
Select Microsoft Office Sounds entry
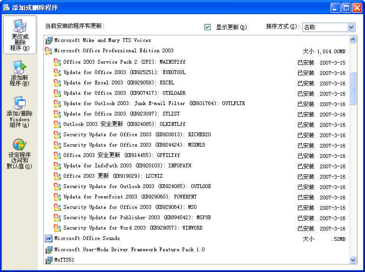87,238
